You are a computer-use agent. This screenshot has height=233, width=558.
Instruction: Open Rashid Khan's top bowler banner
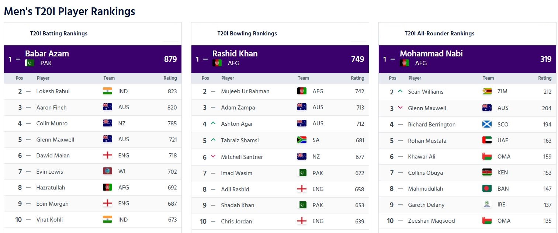point(280,59)
